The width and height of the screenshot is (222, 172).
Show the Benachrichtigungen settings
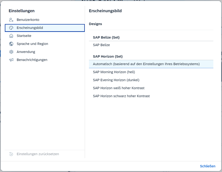pyautogui.click(x=32, y=60)
